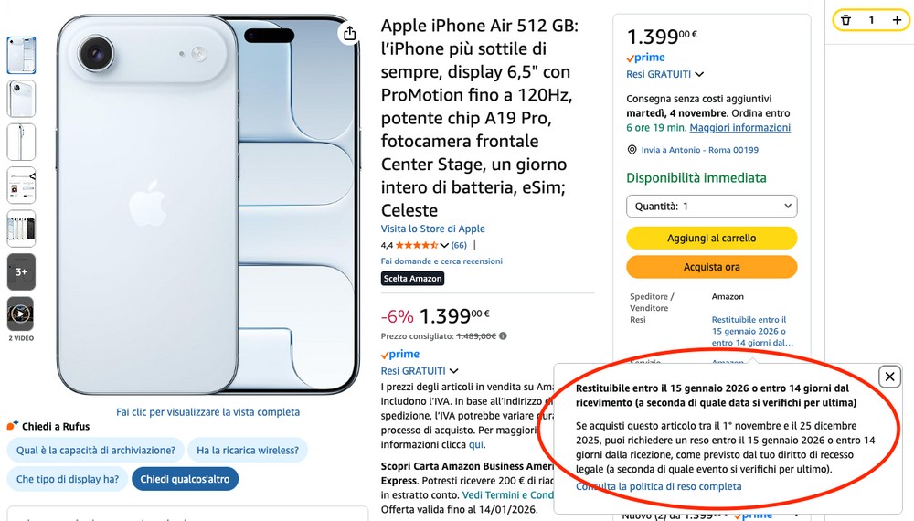This screenshot has width=914, height=521.
Task: Select the first product image thumbnail
Action: tap(21, 56)
